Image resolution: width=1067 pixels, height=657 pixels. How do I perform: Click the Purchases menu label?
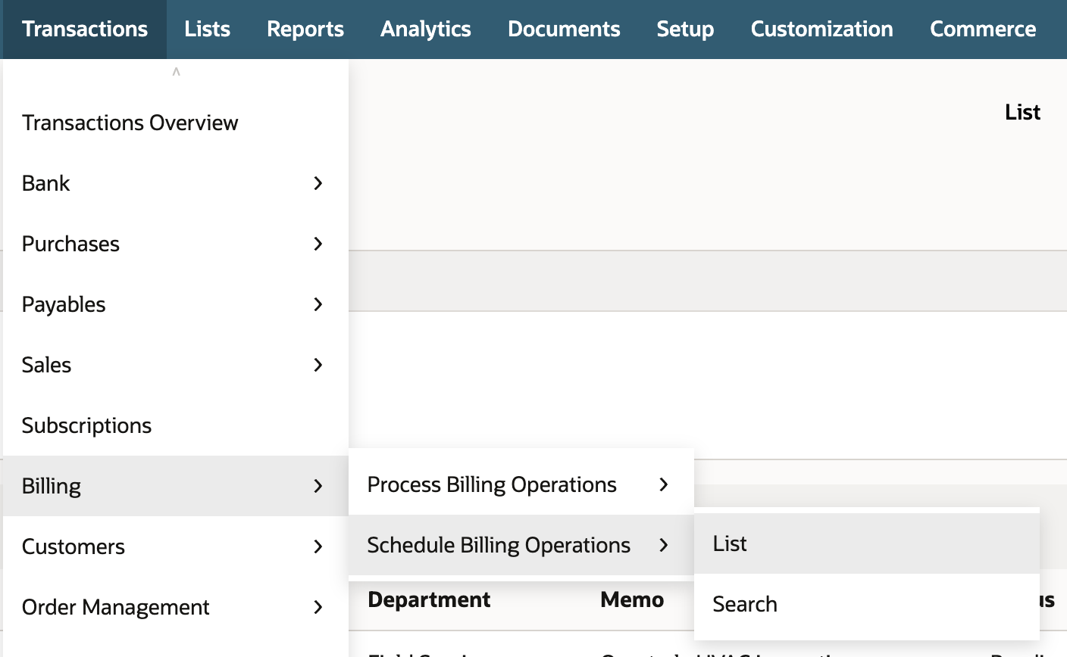(x=70, y=244)
